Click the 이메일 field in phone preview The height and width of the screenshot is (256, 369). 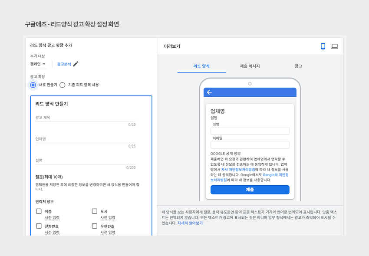click(250, 145)
